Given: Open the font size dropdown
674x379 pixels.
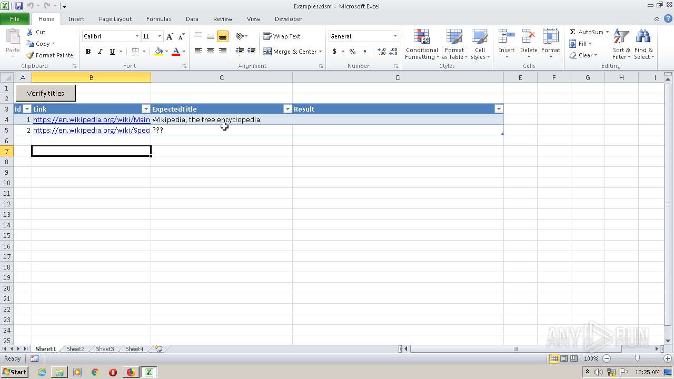Looking at the screenshot, I should click(x=160, y=36).
